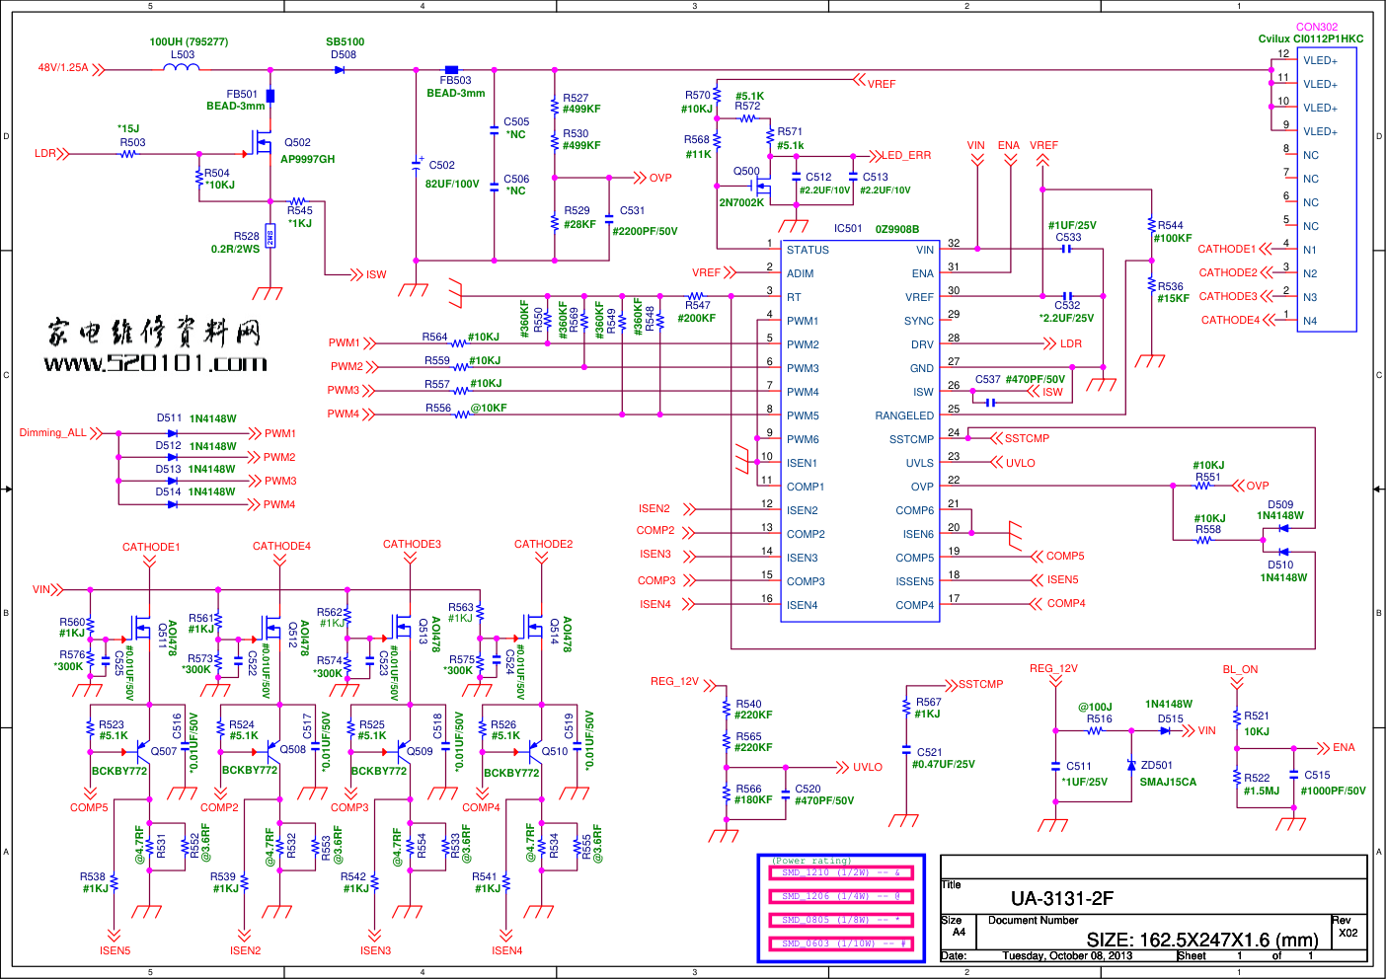Click the C521 capacitor symbol
This screenshot has height=980, width=1386.
906,751
